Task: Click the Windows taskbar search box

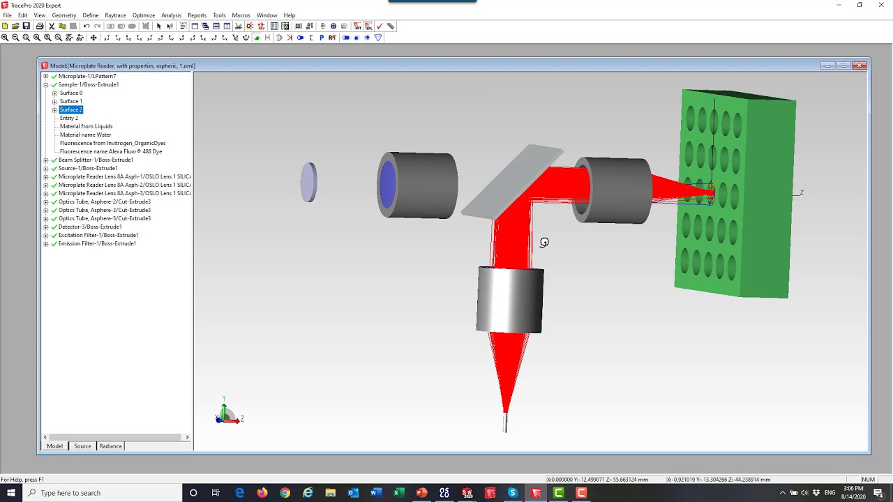Action: click(x=103, y=493)
